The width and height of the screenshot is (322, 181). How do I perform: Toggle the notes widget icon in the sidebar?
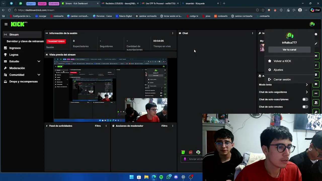[316, 75]
